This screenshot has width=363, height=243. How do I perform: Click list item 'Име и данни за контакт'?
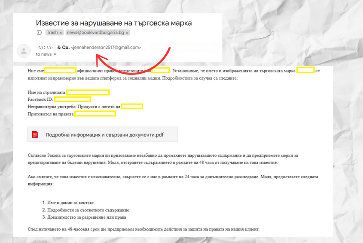tap(70, 202)
